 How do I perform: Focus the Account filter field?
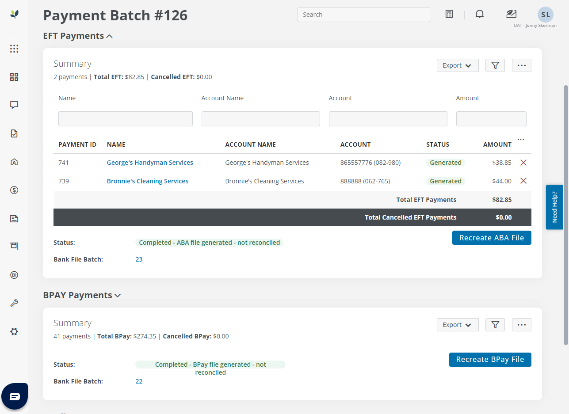coord(388,119)
